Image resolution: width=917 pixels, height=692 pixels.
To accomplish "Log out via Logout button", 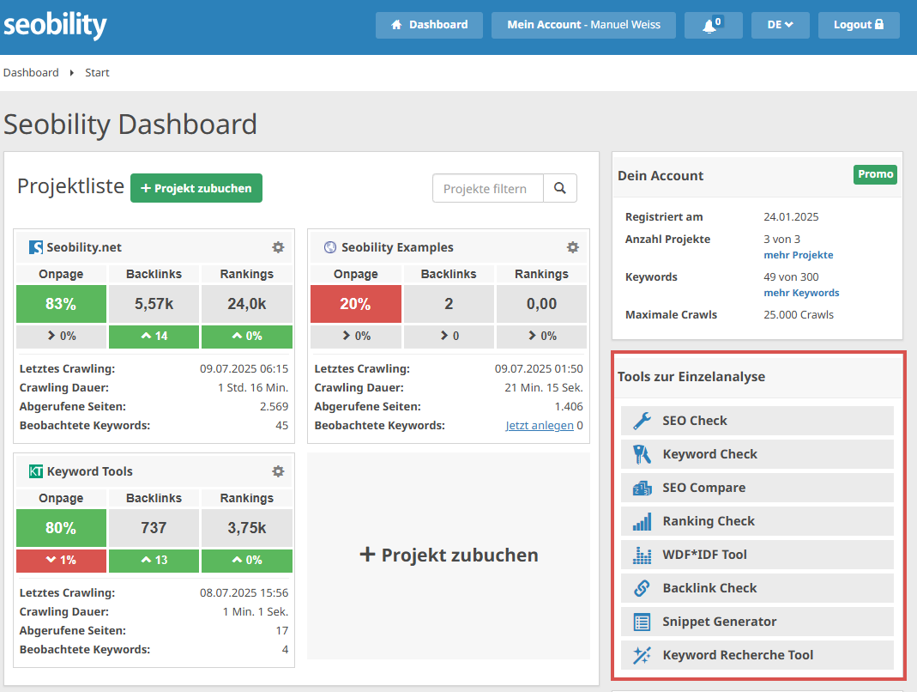I will click(859, 25).
